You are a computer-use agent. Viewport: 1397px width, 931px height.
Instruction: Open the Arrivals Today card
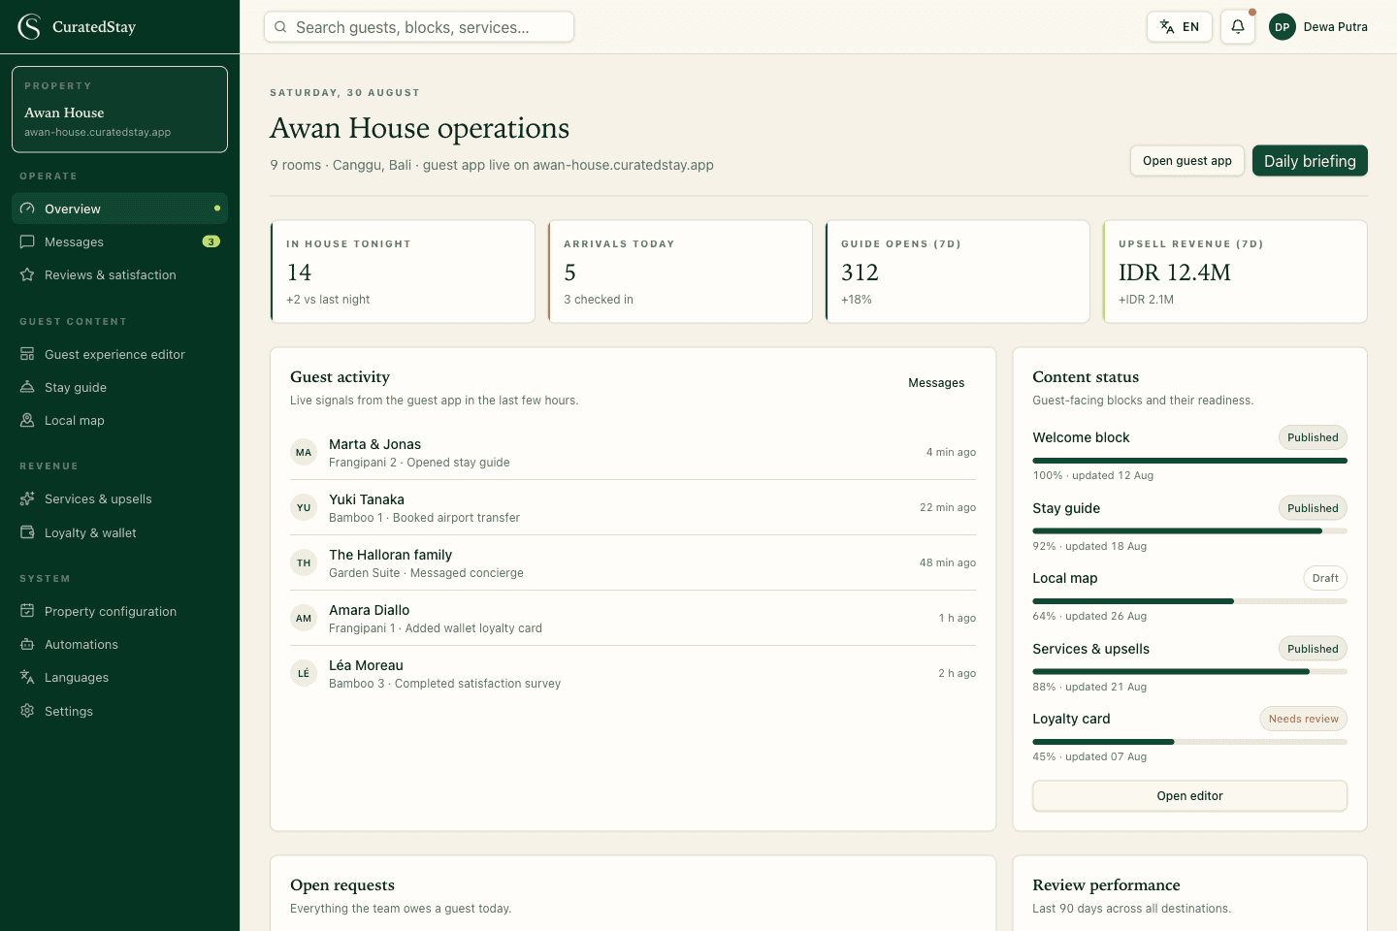coord(680,272)
